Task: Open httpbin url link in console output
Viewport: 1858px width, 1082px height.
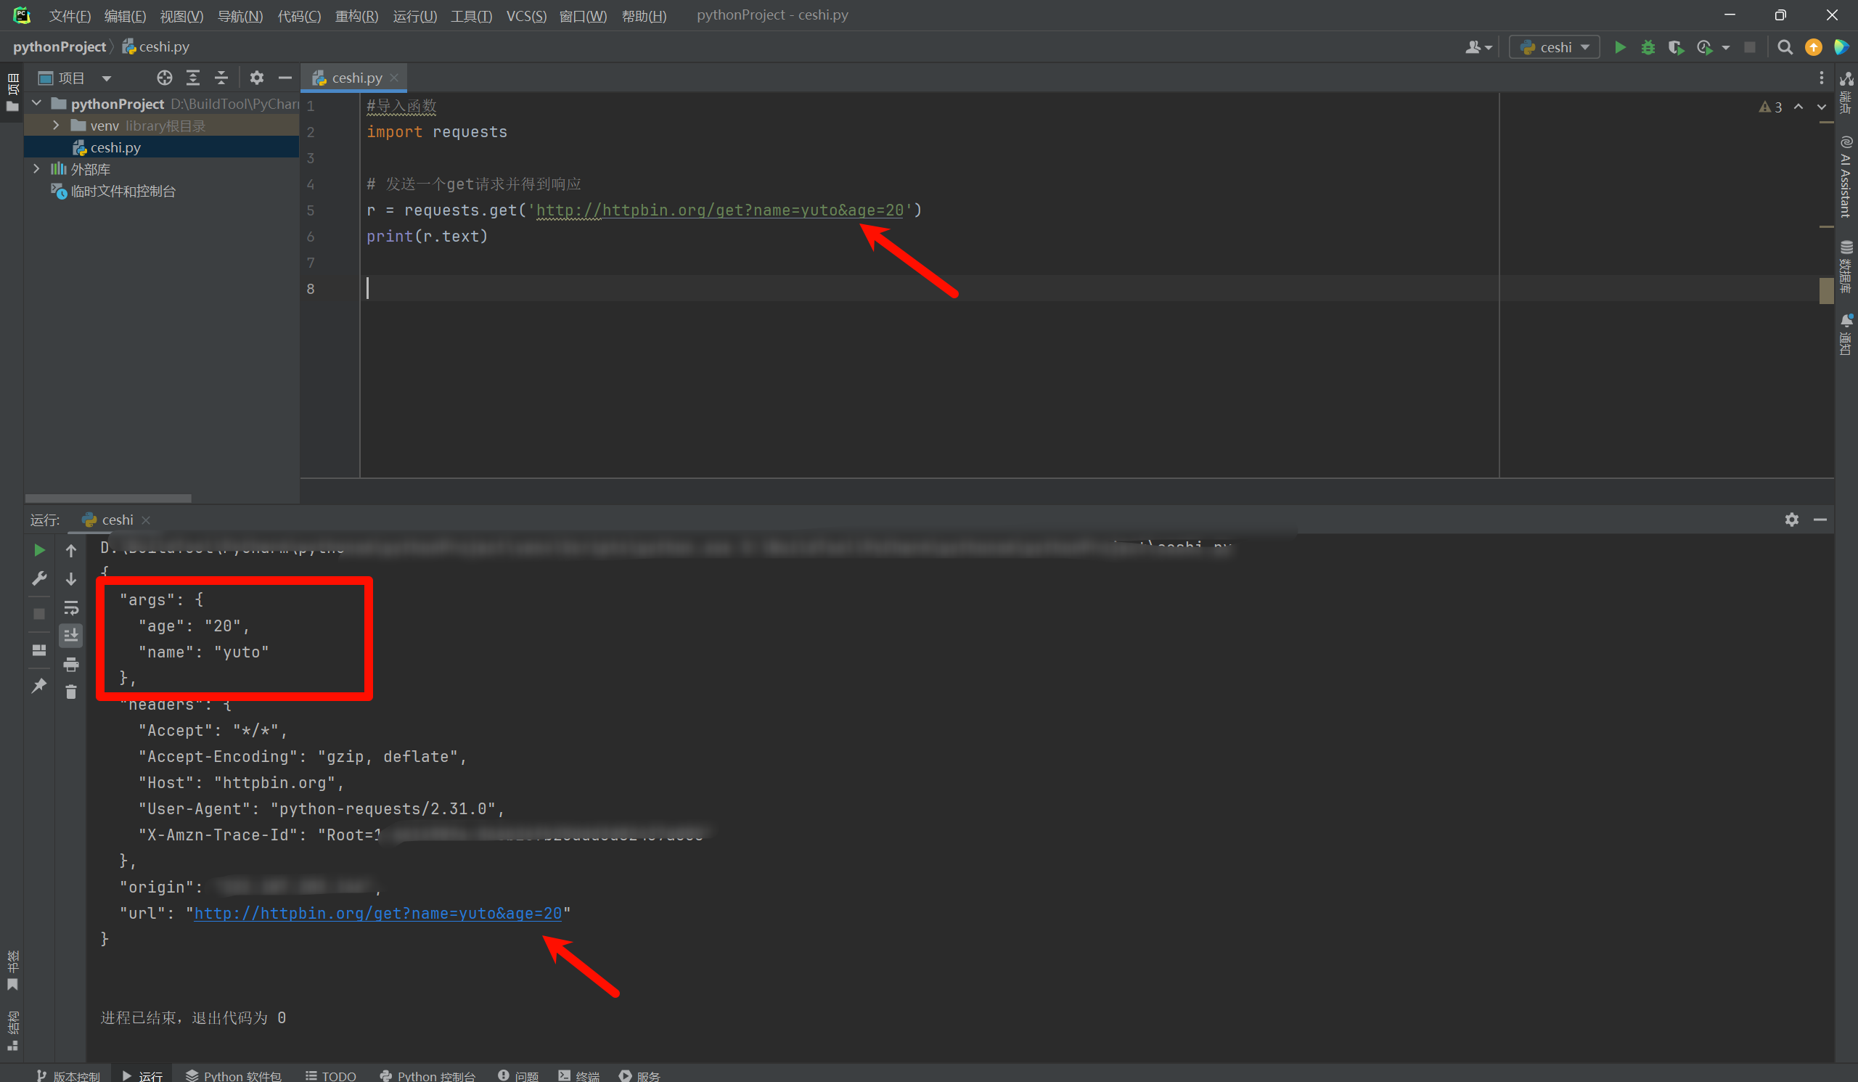Action: click(x=377, y=913)
